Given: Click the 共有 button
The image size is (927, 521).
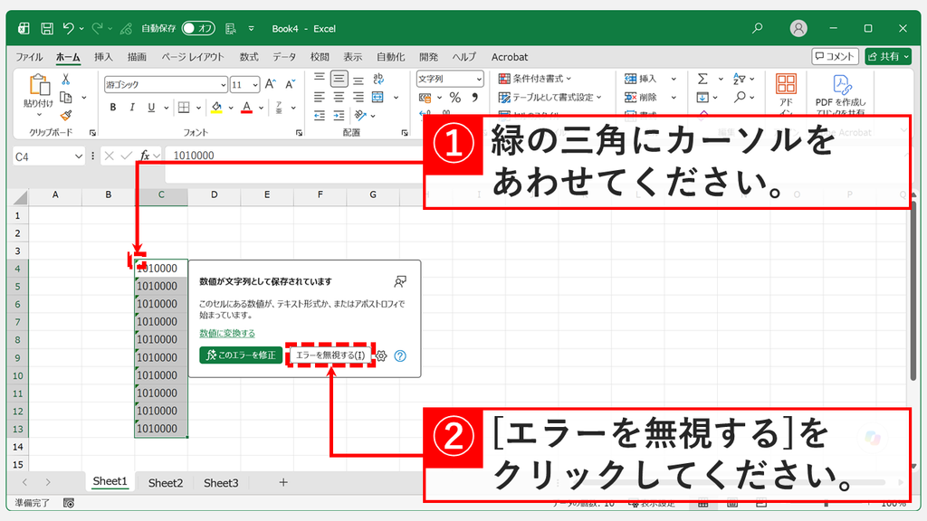Looking at the screenshot, I should click(x=888, y=57).
